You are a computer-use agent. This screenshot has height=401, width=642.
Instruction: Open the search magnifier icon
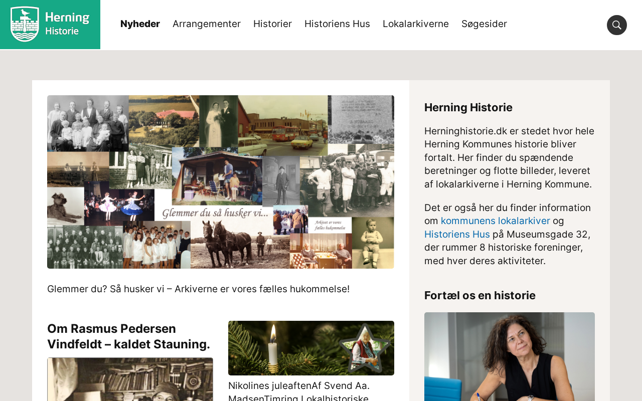[x=617, y=25]
